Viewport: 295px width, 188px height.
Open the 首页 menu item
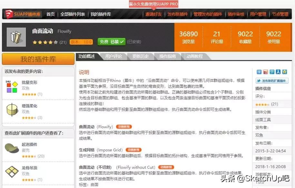click(x=50, y=14)
